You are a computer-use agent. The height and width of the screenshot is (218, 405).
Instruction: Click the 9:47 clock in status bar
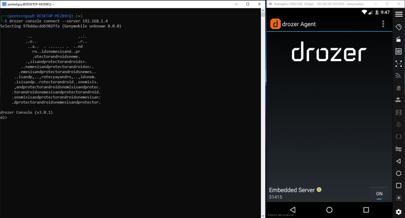[385, 12]
